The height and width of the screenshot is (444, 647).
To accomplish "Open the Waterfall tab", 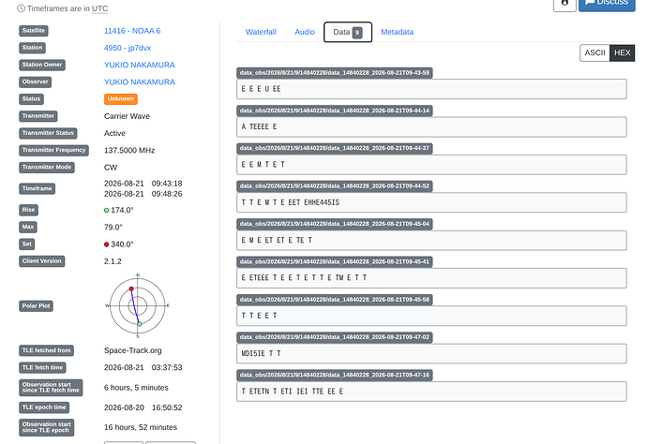I will point(261,32).
